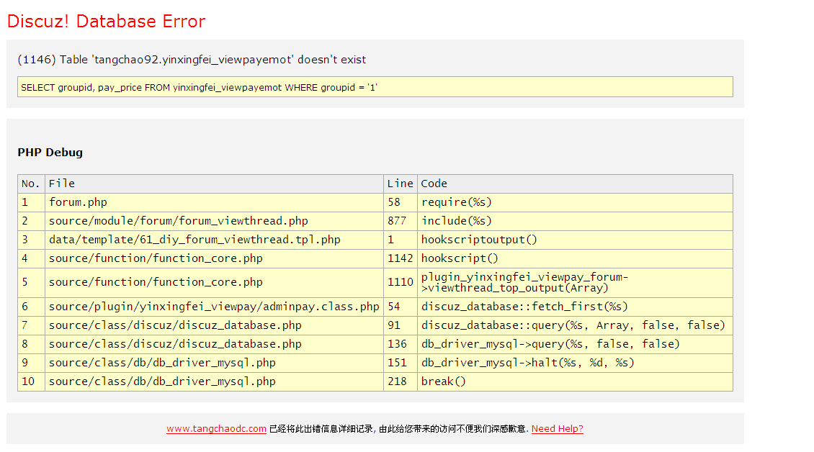The image size is (814, 452).
Task: Click the db_driver_mysql->halt code cell
Action: click(528, 363)
